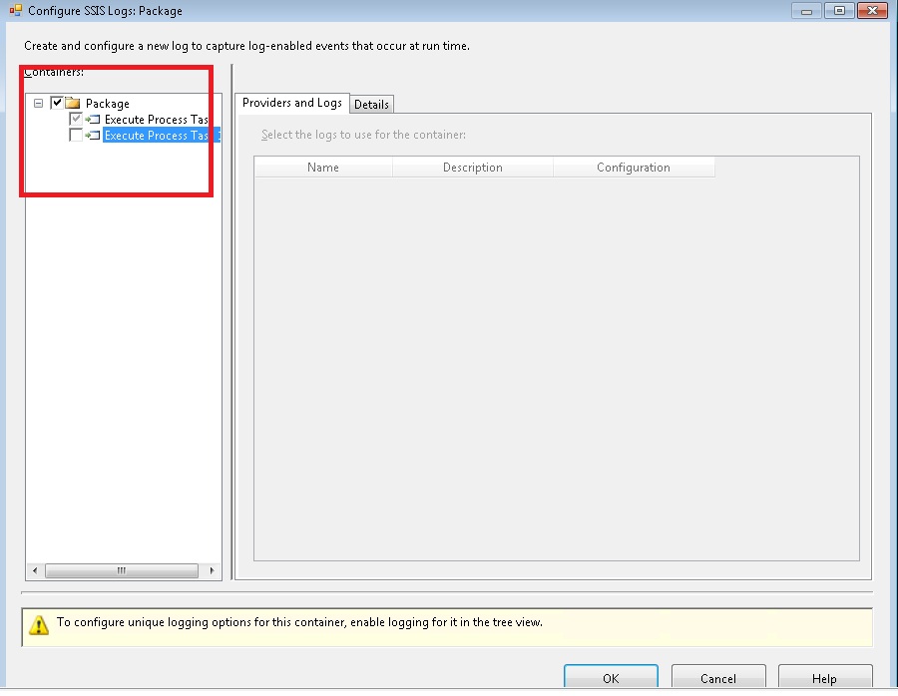
Task: Minimize the Configure SSIS Logs window
Action: 807,11
